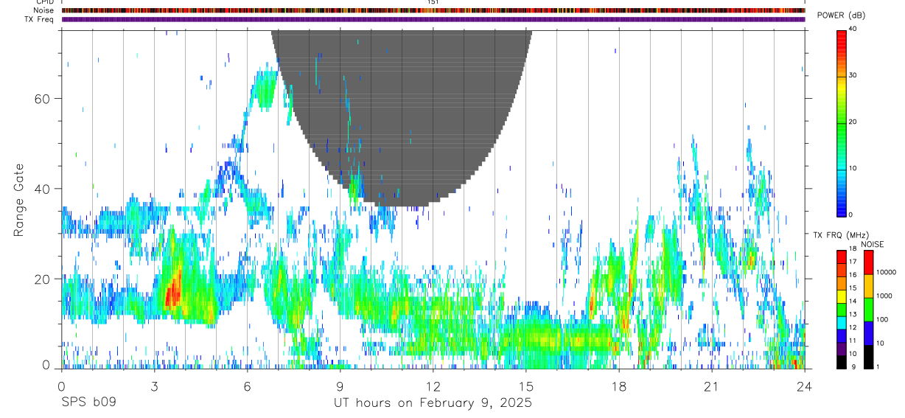The image size is (905, 418).
Task: Click the 1000 label in the noise legend
Action: click(884, 296)
